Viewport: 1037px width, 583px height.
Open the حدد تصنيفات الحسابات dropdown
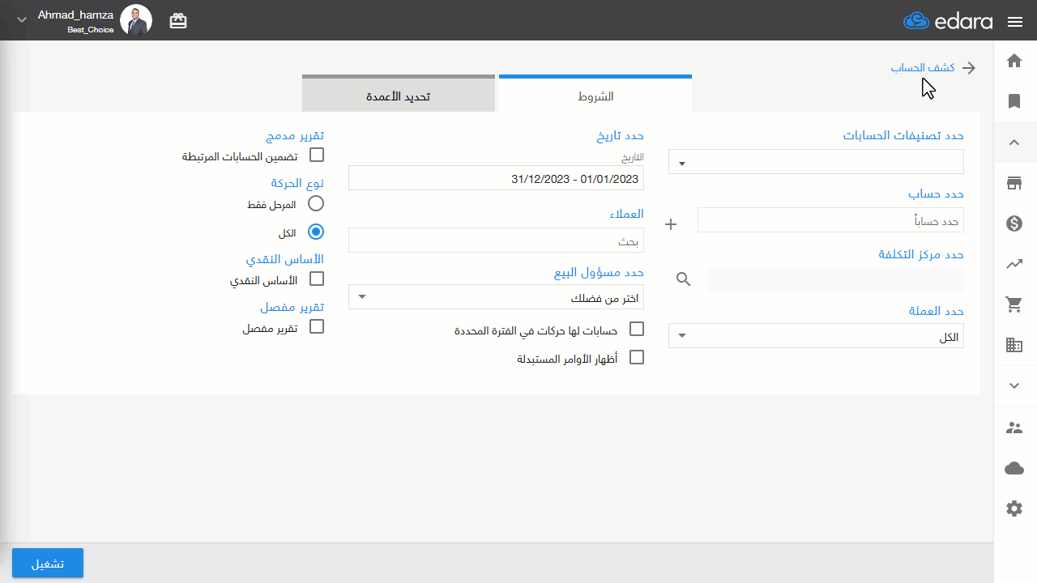point(816,162)
